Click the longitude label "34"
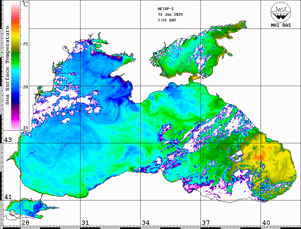Image resolution: width=301 pixels, height=229 pixels. [x=146, y=222]
